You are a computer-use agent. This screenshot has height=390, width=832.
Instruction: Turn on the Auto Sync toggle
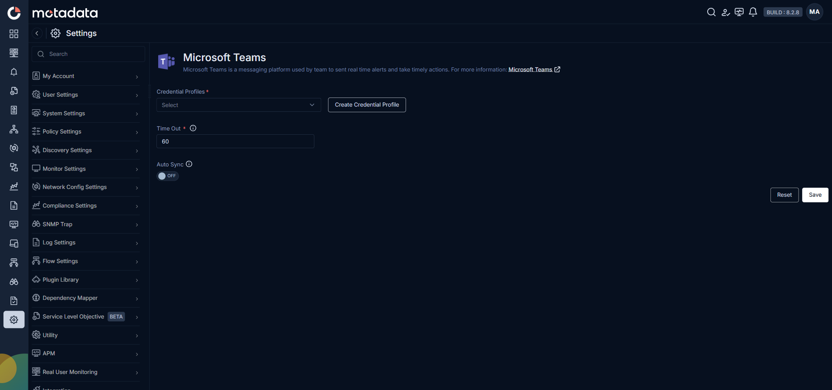coord(167,176)
